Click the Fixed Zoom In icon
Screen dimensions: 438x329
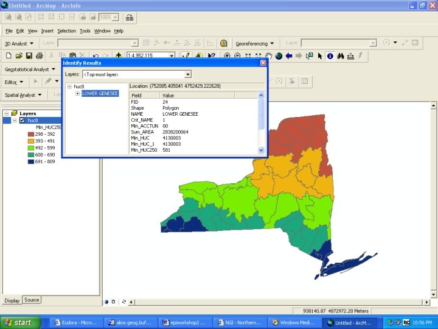point(248,55)
